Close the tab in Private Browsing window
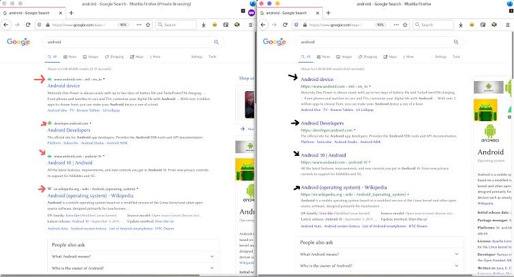The image size is (514, 277). pos(60,13)
